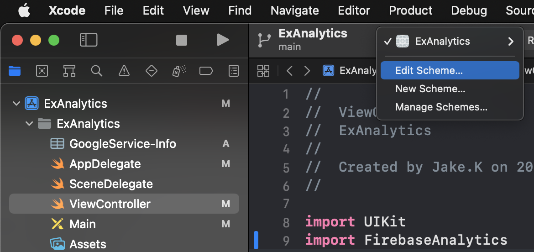Show the Source Control navigator
Screen dimensions: 534x252
coord(42,71)
